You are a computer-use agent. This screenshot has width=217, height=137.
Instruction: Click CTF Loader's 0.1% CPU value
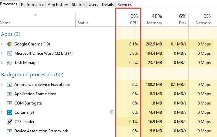point(133,122)
